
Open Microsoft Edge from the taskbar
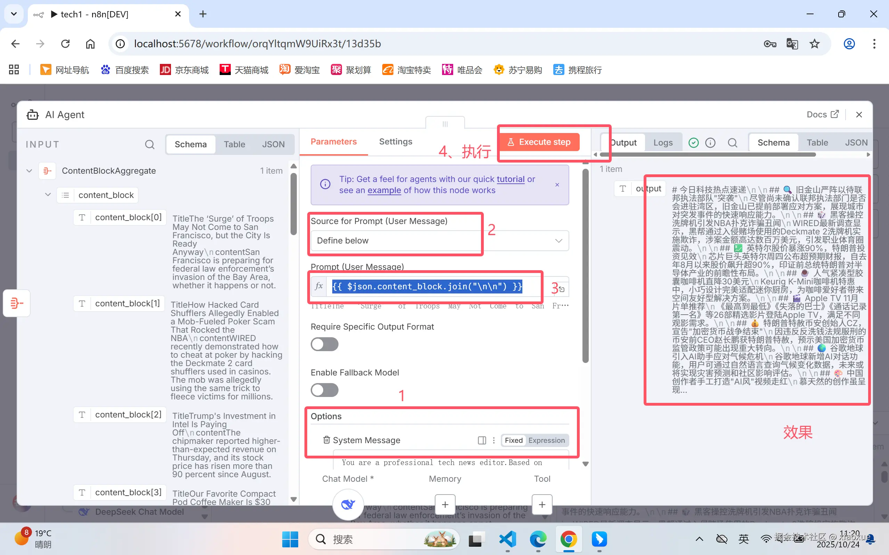point(537,540)
